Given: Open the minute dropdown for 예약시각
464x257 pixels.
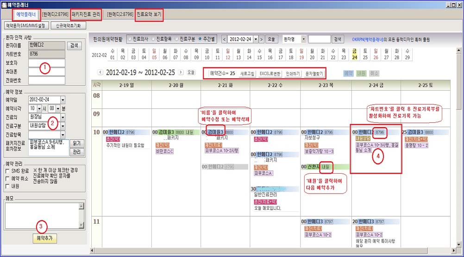Looking at the screenshot, I should point(58,108).
